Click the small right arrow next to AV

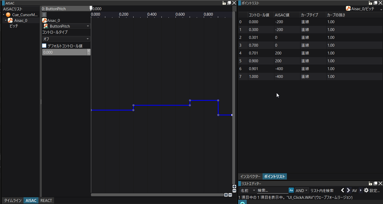(361, 190)
